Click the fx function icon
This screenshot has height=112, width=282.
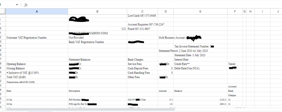click(x=26, y=5)
